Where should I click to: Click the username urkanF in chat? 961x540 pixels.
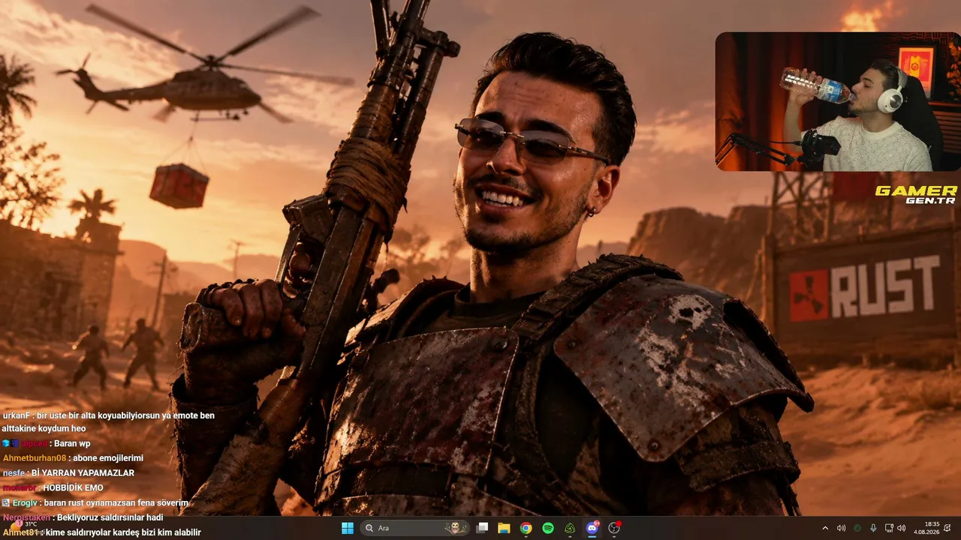17,415
